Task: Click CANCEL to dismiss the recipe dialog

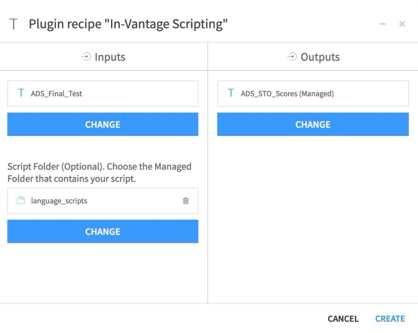Action: pos(342,319)
